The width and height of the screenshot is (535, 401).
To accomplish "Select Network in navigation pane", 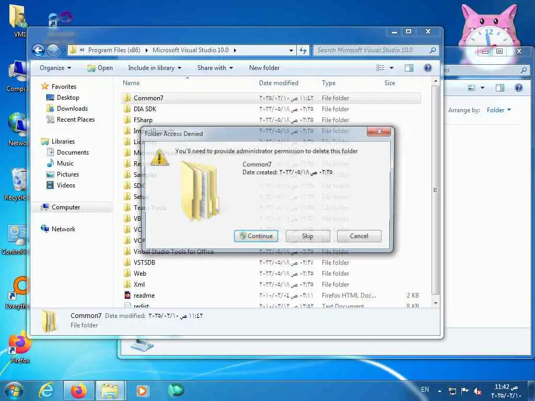I will (x=63, y=229).
